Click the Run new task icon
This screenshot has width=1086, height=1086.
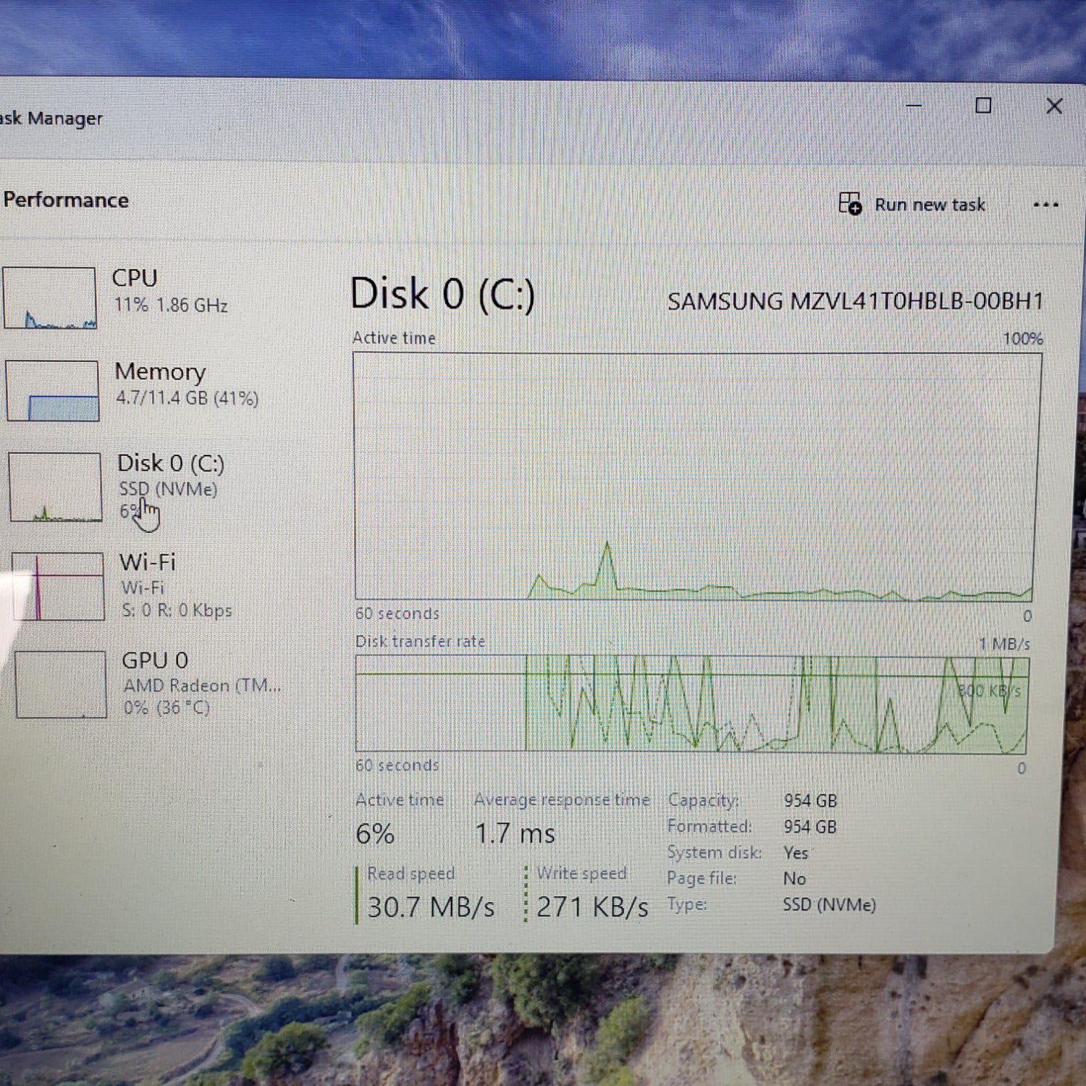[x=850, y=204]
